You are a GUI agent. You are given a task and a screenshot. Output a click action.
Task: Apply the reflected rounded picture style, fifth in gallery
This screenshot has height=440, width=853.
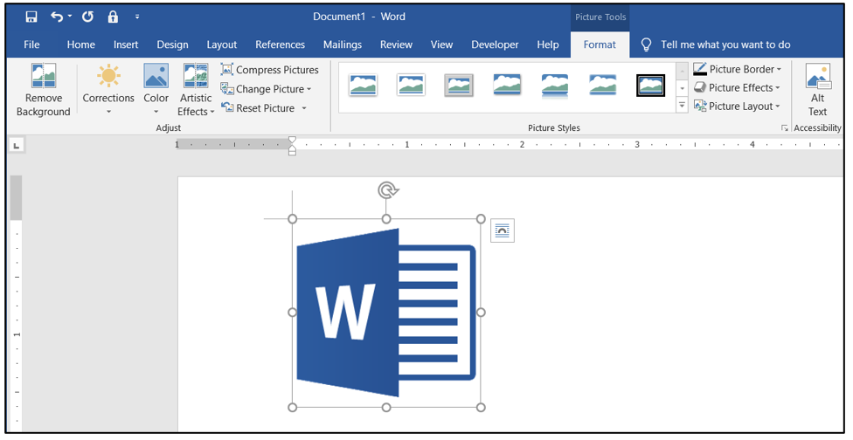(555, 86)
